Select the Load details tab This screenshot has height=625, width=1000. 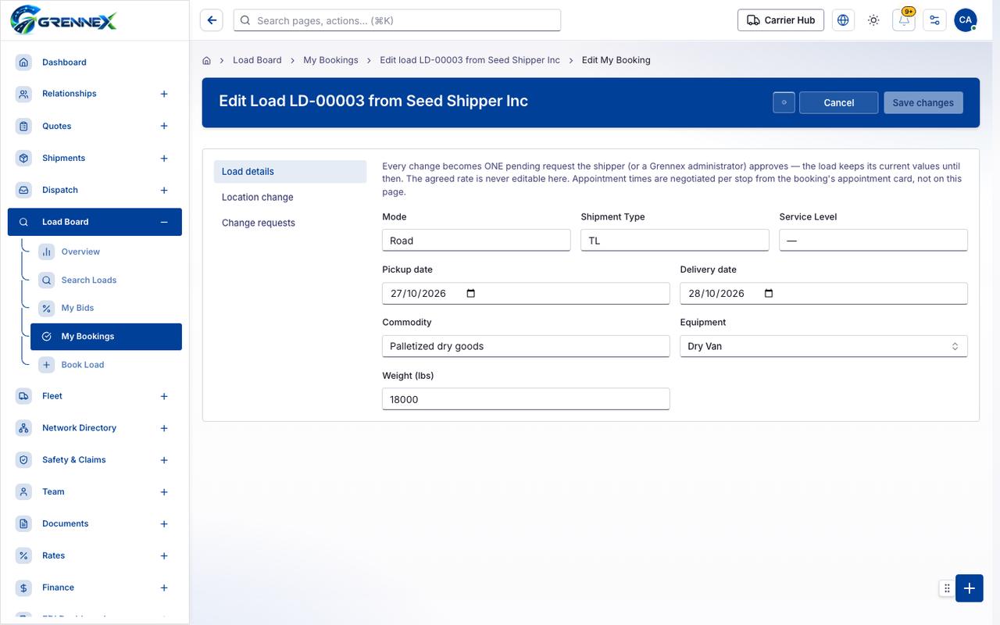pyautogui.click(x=290, y=172)
